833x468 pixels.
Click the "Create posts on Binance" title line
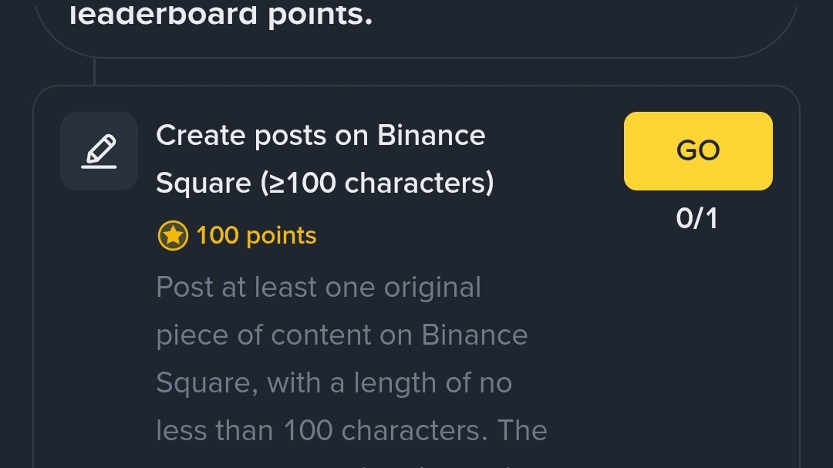[x=320, y=136]
